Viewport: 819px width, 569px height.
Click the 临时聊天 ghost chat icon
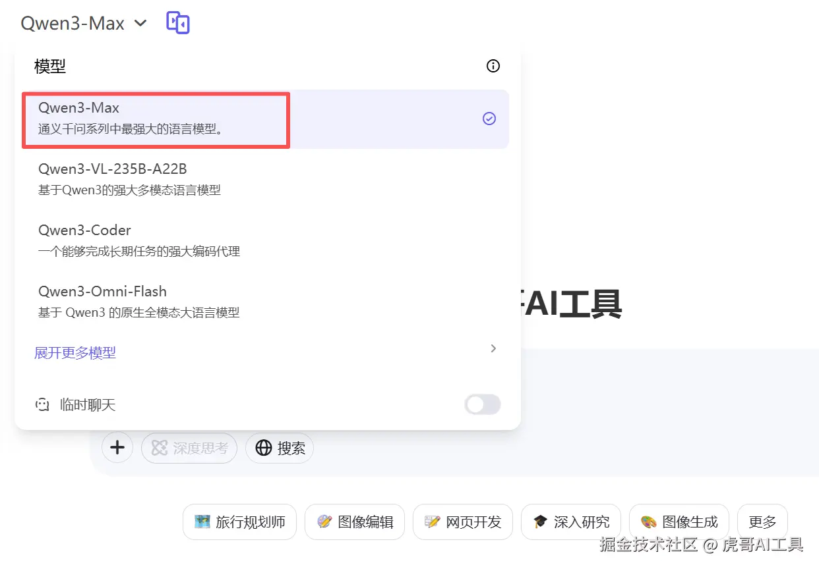click(x=43, y=405)
